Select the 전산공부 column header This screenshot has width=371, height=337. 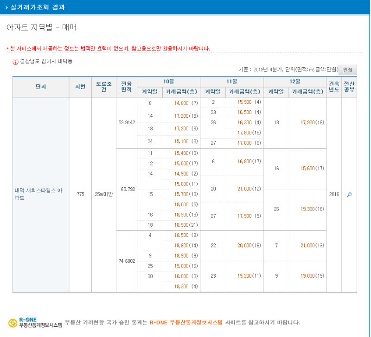[349, 87]
